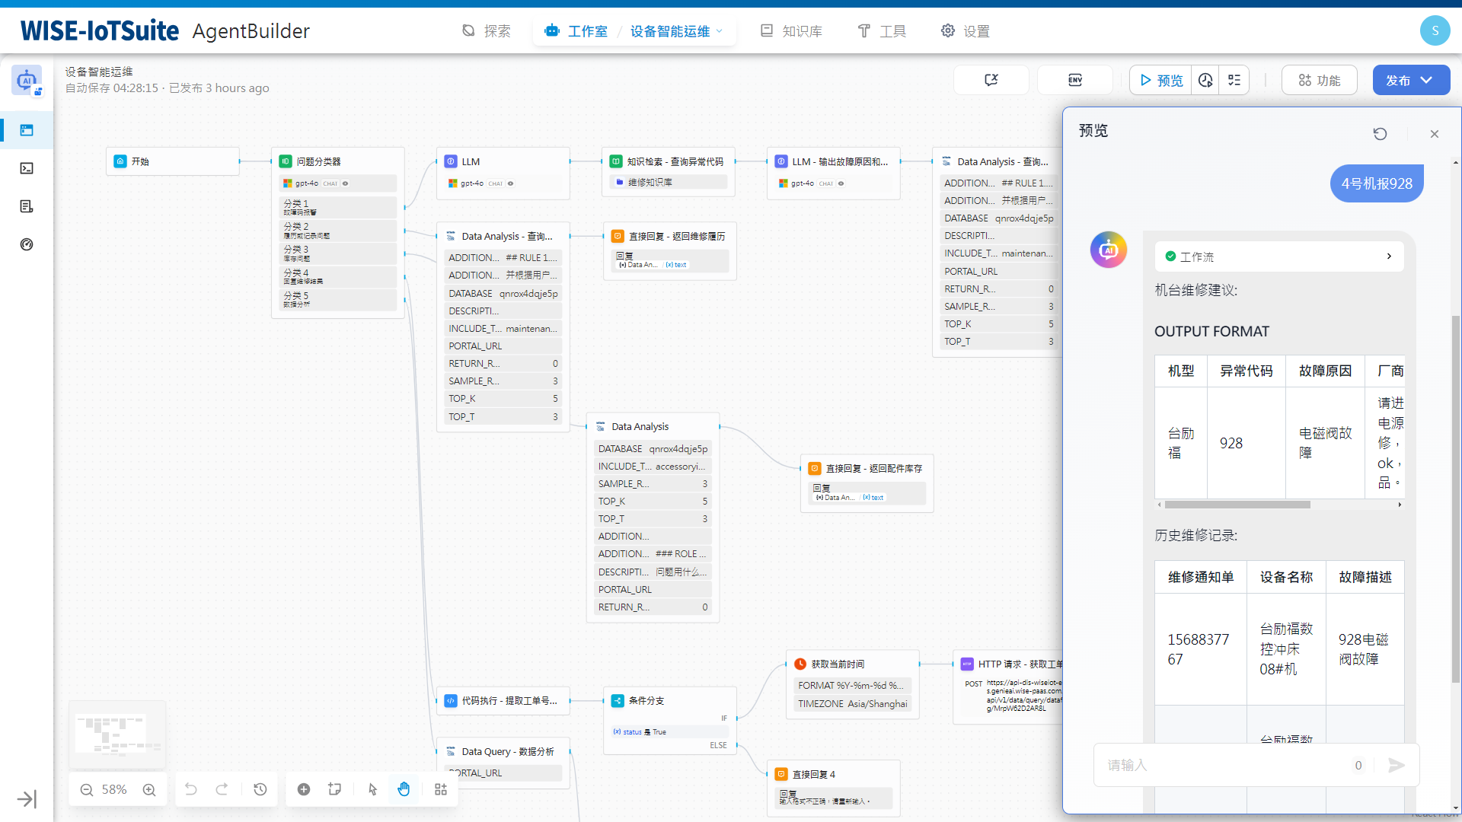Viewport: 1462px width, 822px height.
Task: Expand the 工作流 workflow details
Action: point(1389,256)
